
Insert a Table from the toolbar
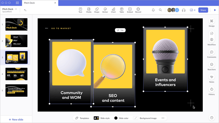click(122, 10)
